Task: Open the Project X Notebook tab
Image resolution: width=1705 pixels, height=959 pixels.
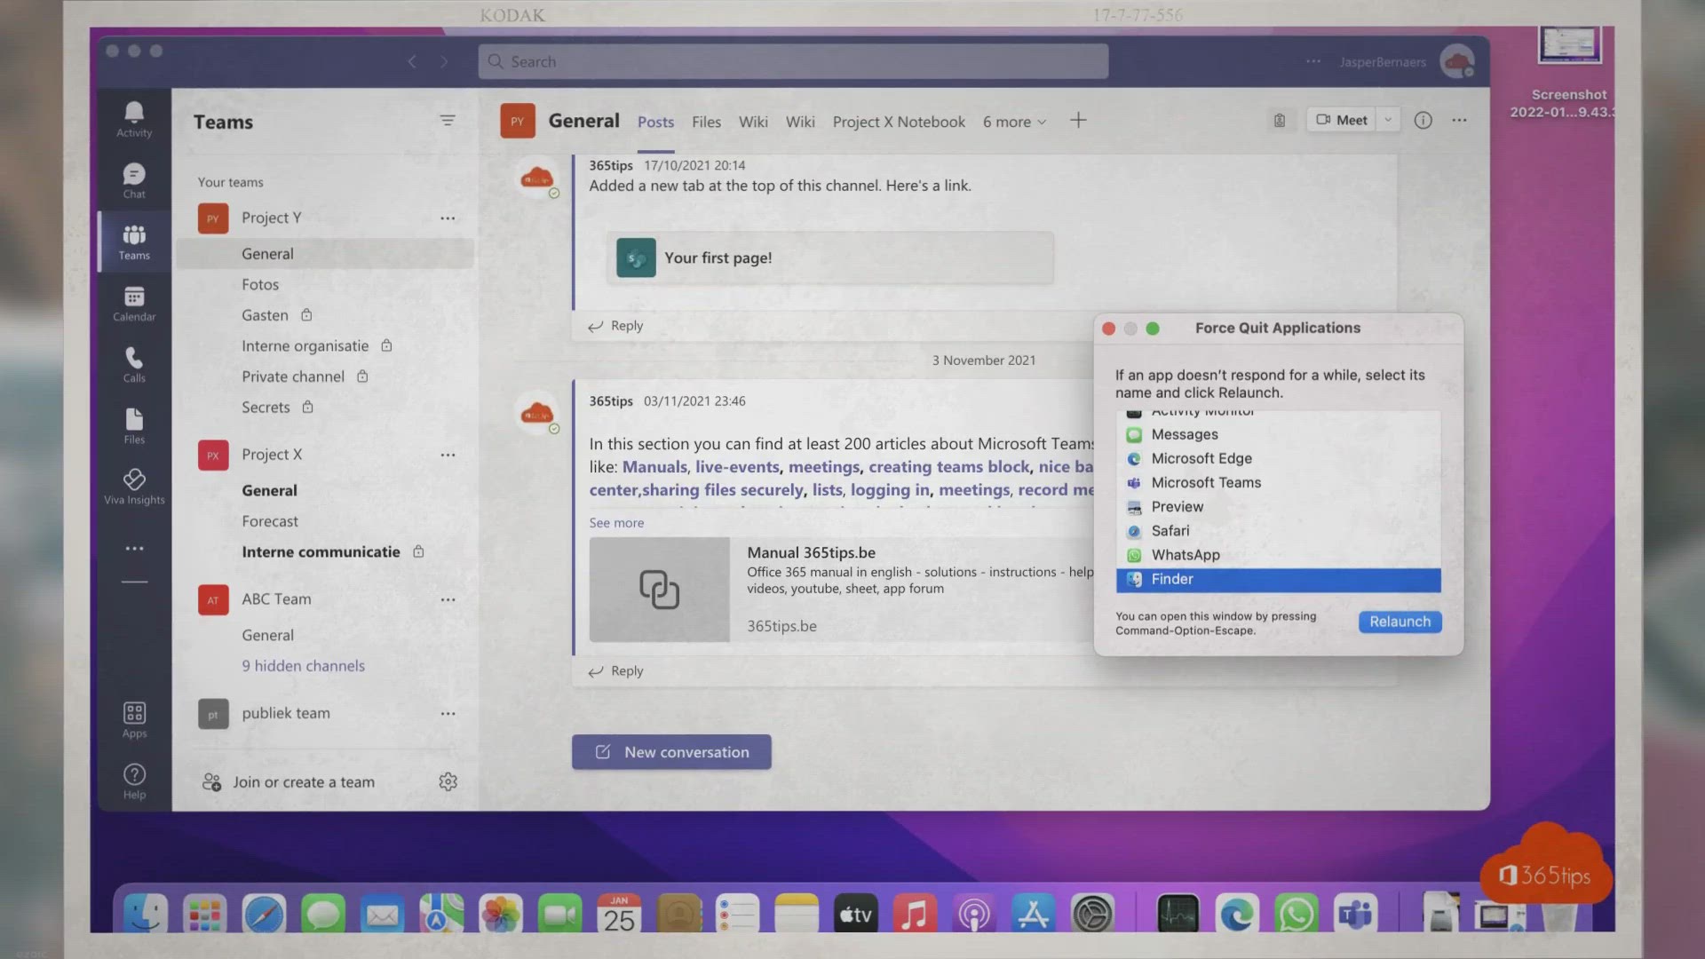Action: coord(899,122)
